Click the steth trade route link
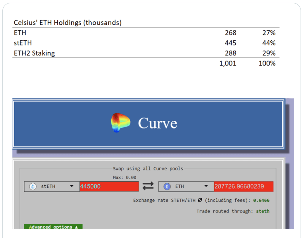304x238 pixels. click(262, 211)
